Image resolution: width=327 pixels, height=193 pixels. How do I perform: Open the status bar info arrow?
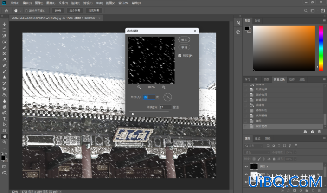[60, 191]
